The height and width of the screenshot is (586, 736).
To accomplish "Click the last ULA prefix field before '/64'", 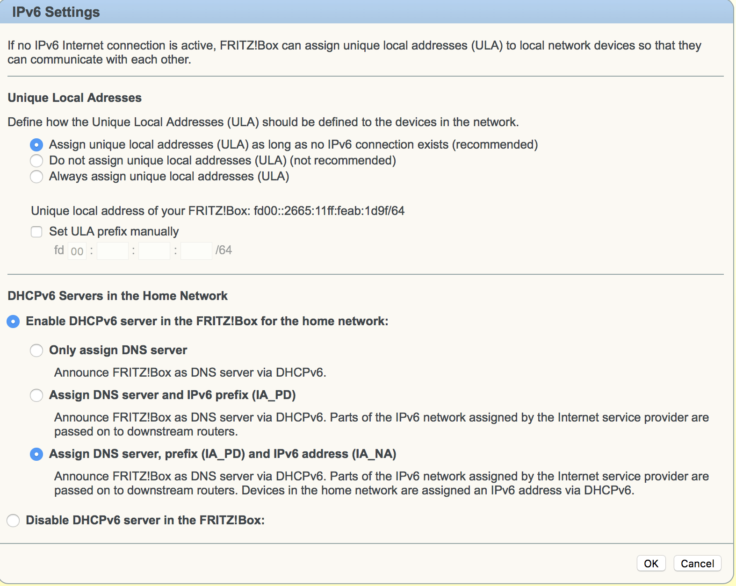I will 196,251.
